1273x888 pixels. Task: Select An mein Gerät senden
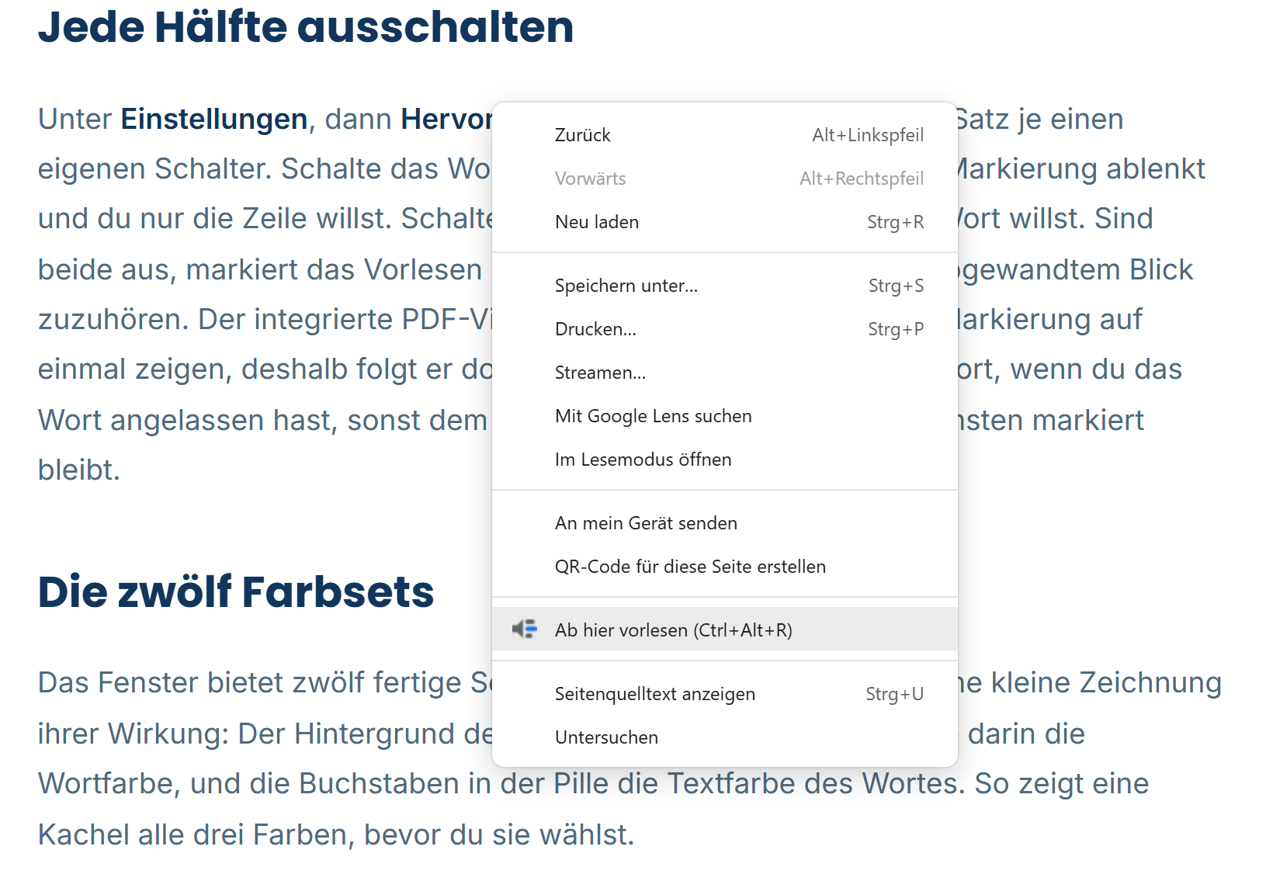[x=725, y=523]
